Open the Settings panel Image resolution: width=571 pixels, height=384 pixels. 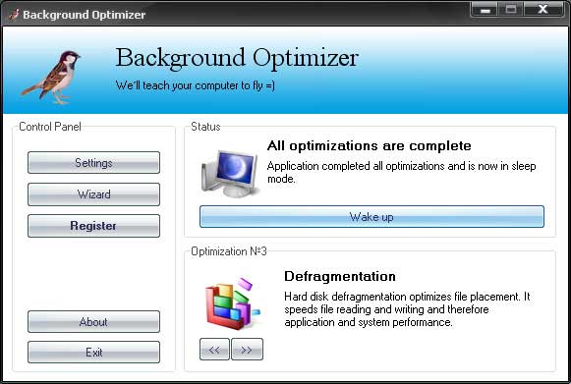(x=93, y=162)
